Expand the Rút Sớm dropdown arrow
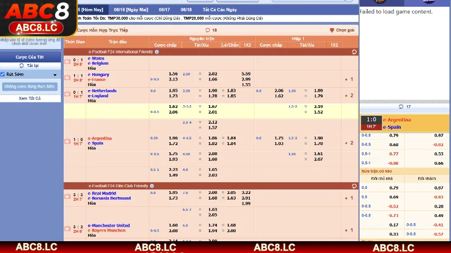 tap(55, 75)
